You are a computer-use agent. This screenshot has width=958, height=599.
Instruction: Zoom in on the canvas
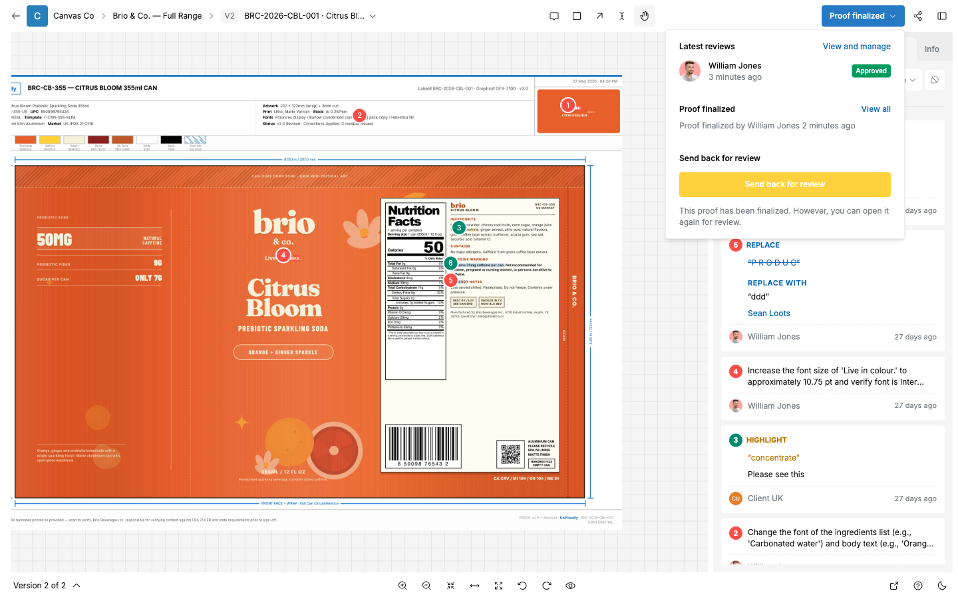(402, 586)
